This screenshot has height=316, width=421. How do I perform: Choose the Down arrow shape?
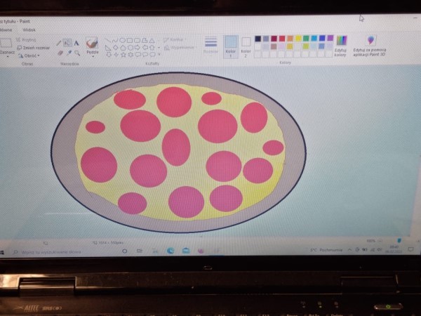[x=109, y=55]
